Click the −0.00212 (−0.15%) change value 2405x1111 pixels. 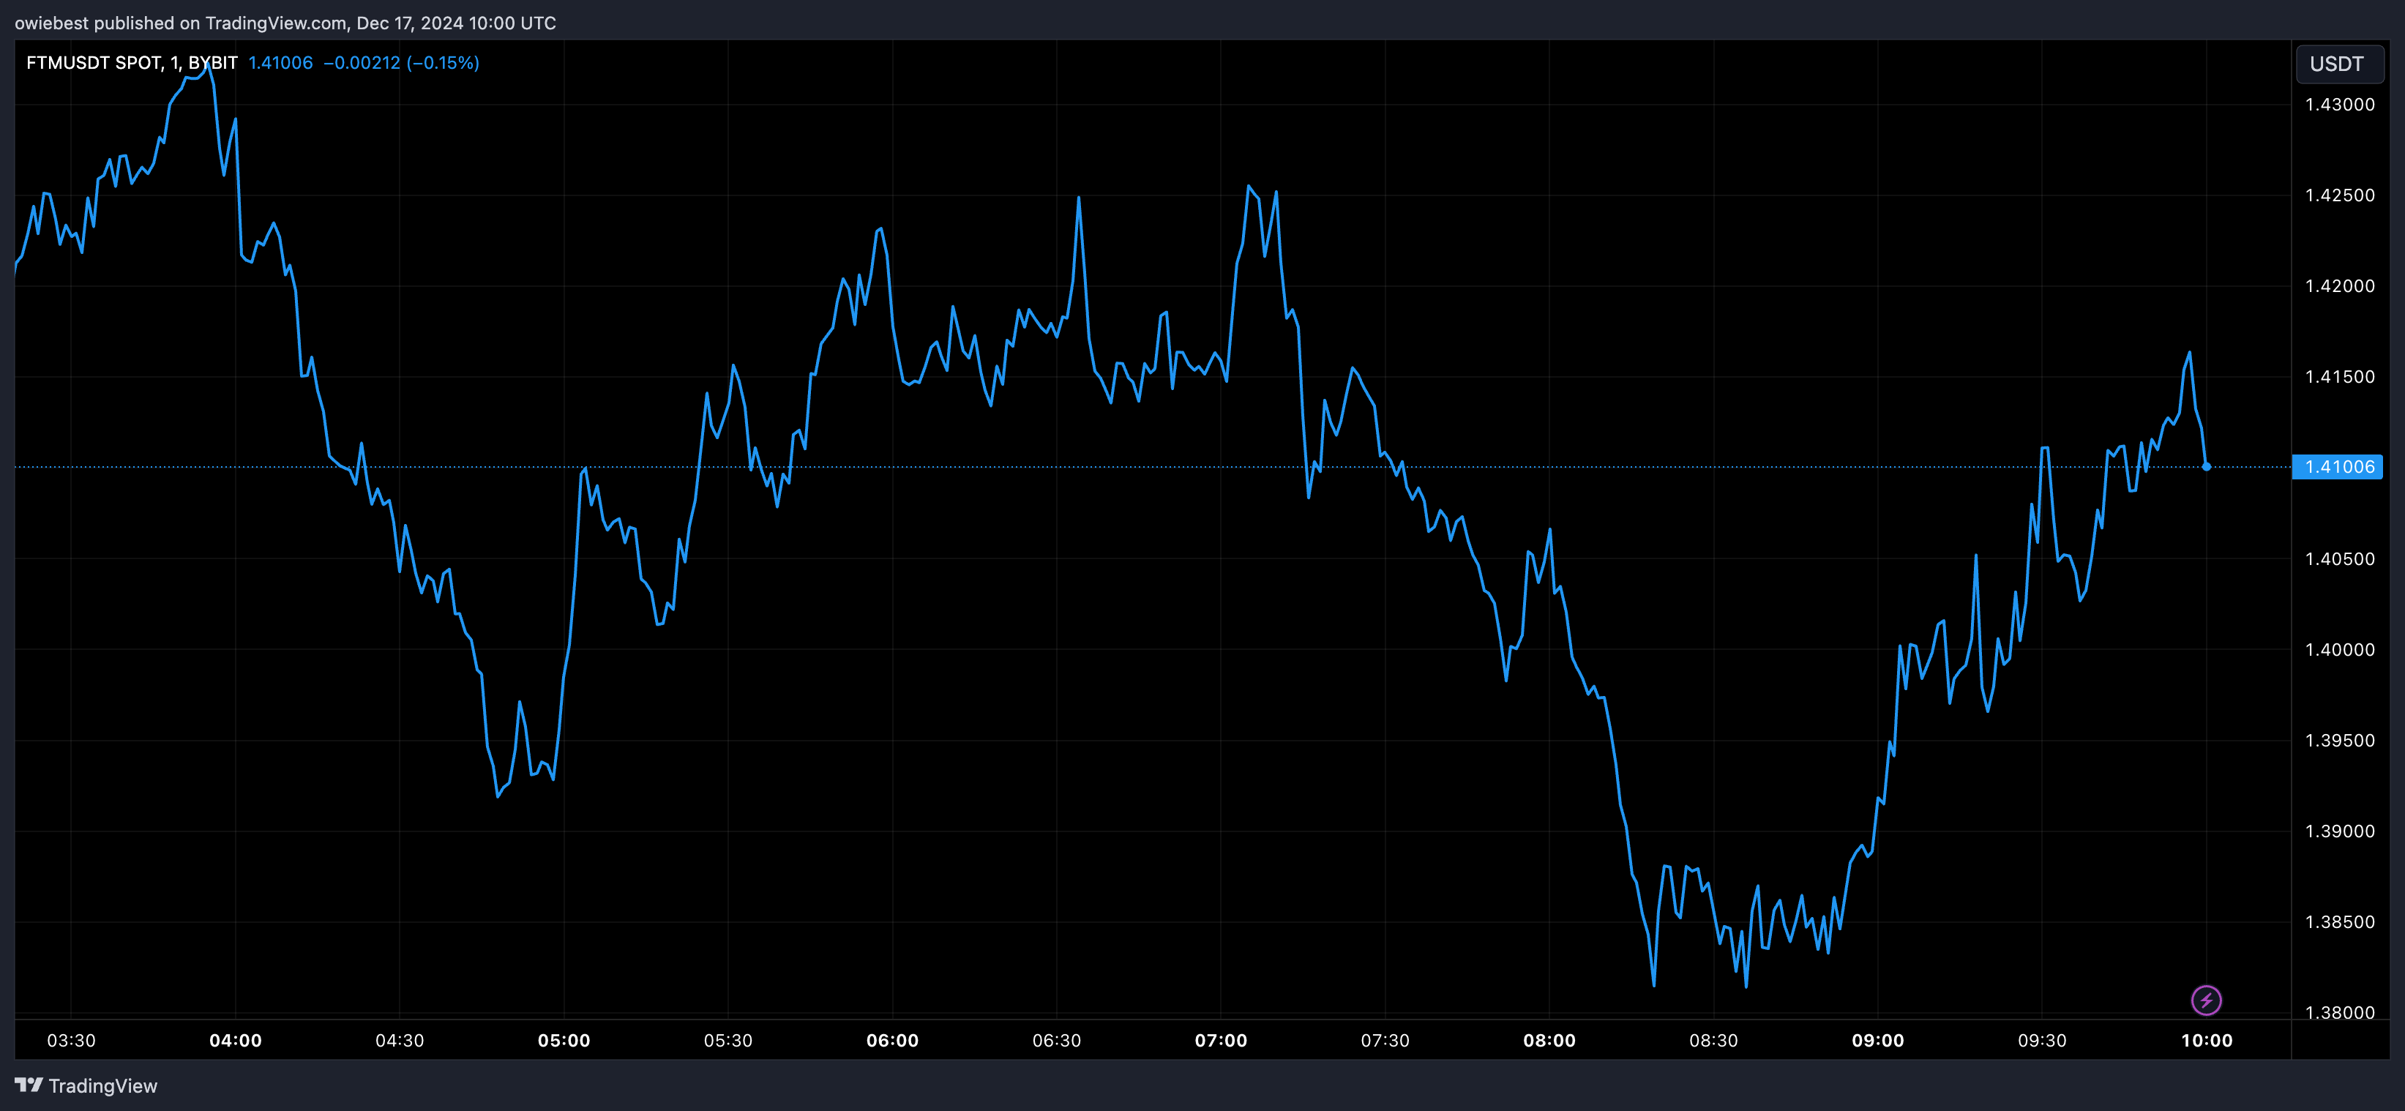tap(402, 62)
